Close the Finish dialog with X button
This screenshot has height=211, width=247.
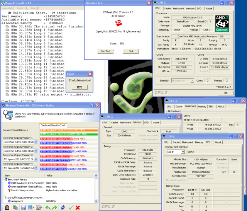[x=90, y=74]
